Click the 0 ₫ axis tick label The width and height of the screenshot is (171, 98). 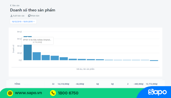(x=20, y=60)
